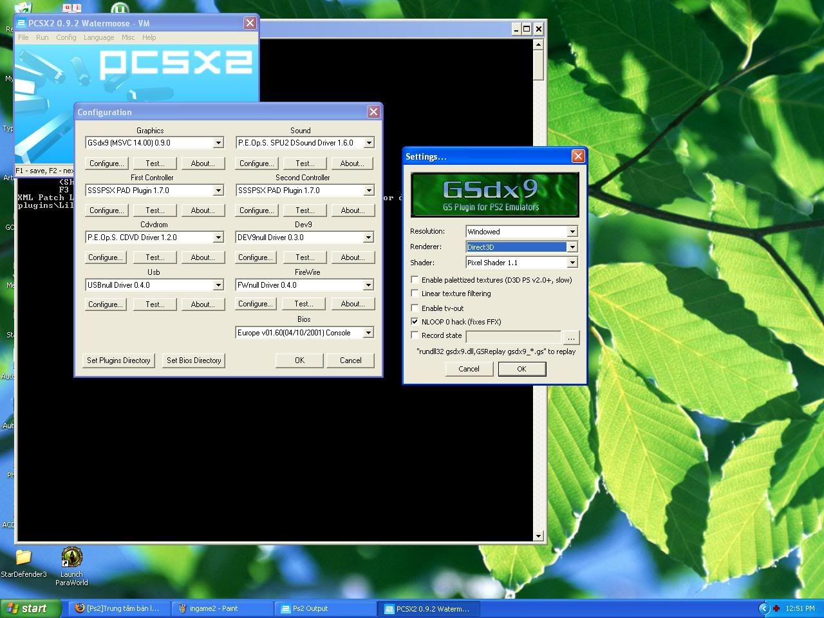
Task: Click the GSdx9 logo banner
Action: click(495, 194)
